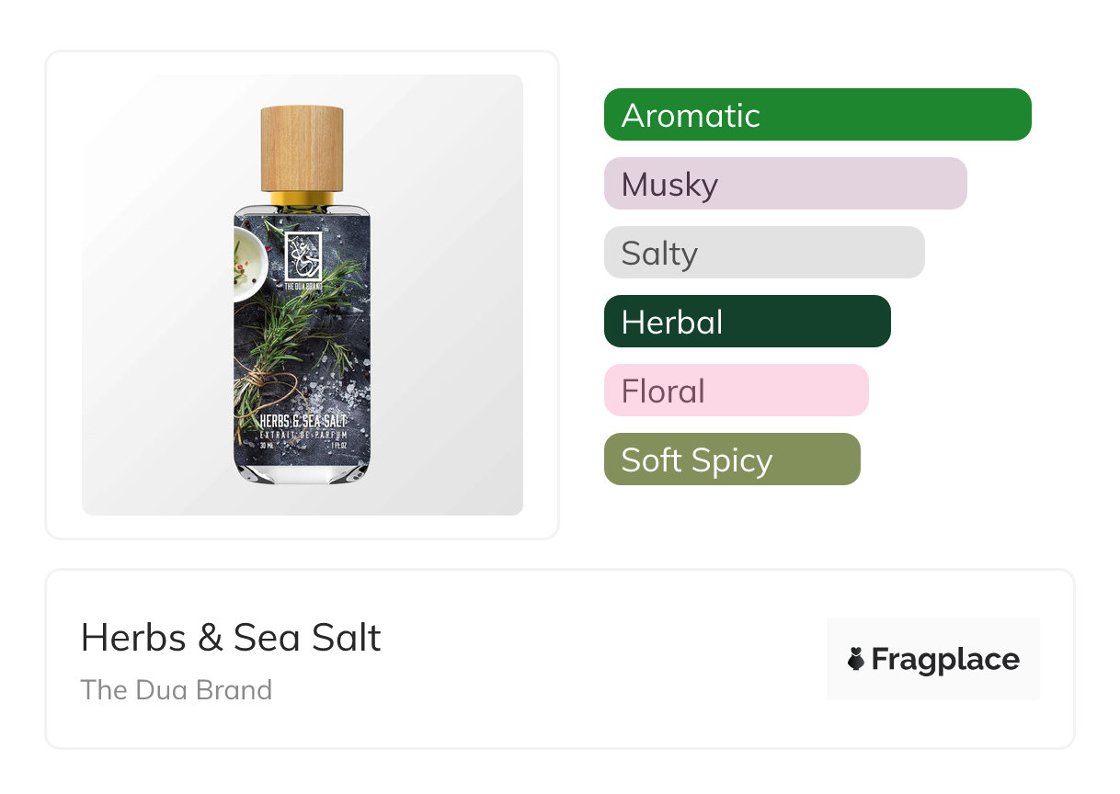This screenshot has width=1120, height=794.
Task: Open the Herbs & Sea Salt title
Action: (231, 638)
